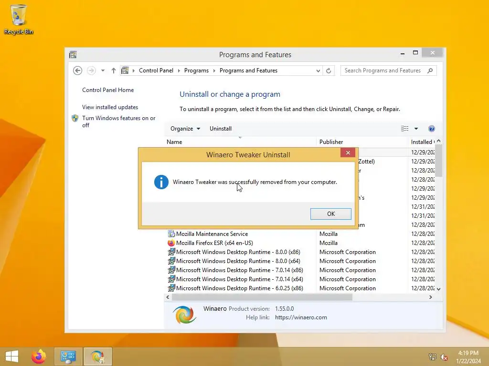Click the Winaero logo in details pane
This screenshot has width=489, height=366.
185,315
